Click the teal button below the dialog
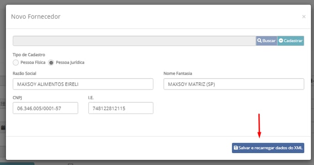 tap(17, 164)
